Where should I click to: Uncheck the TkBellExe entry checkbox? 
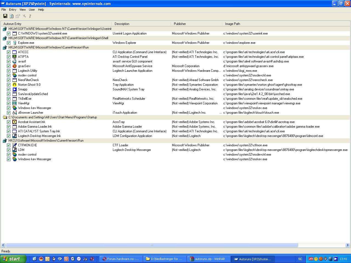[x=9, y=99]
